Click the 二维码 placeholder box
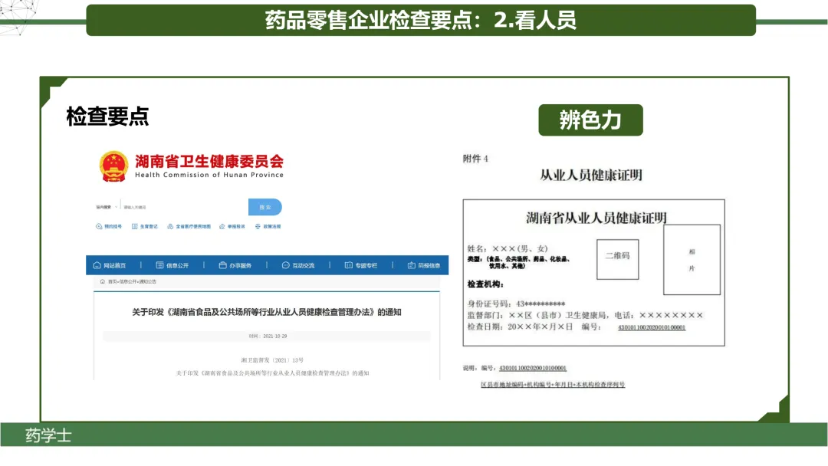The height and width of the screenshot is (466, 828). 617,259
